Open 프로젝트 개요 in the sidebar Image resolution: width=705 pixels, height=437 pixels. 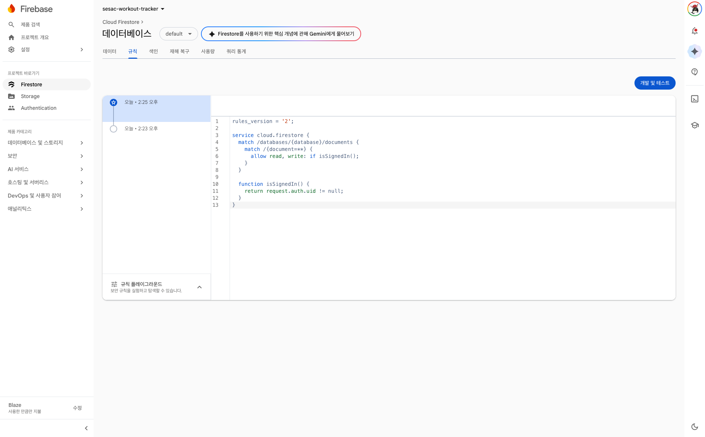47,37
